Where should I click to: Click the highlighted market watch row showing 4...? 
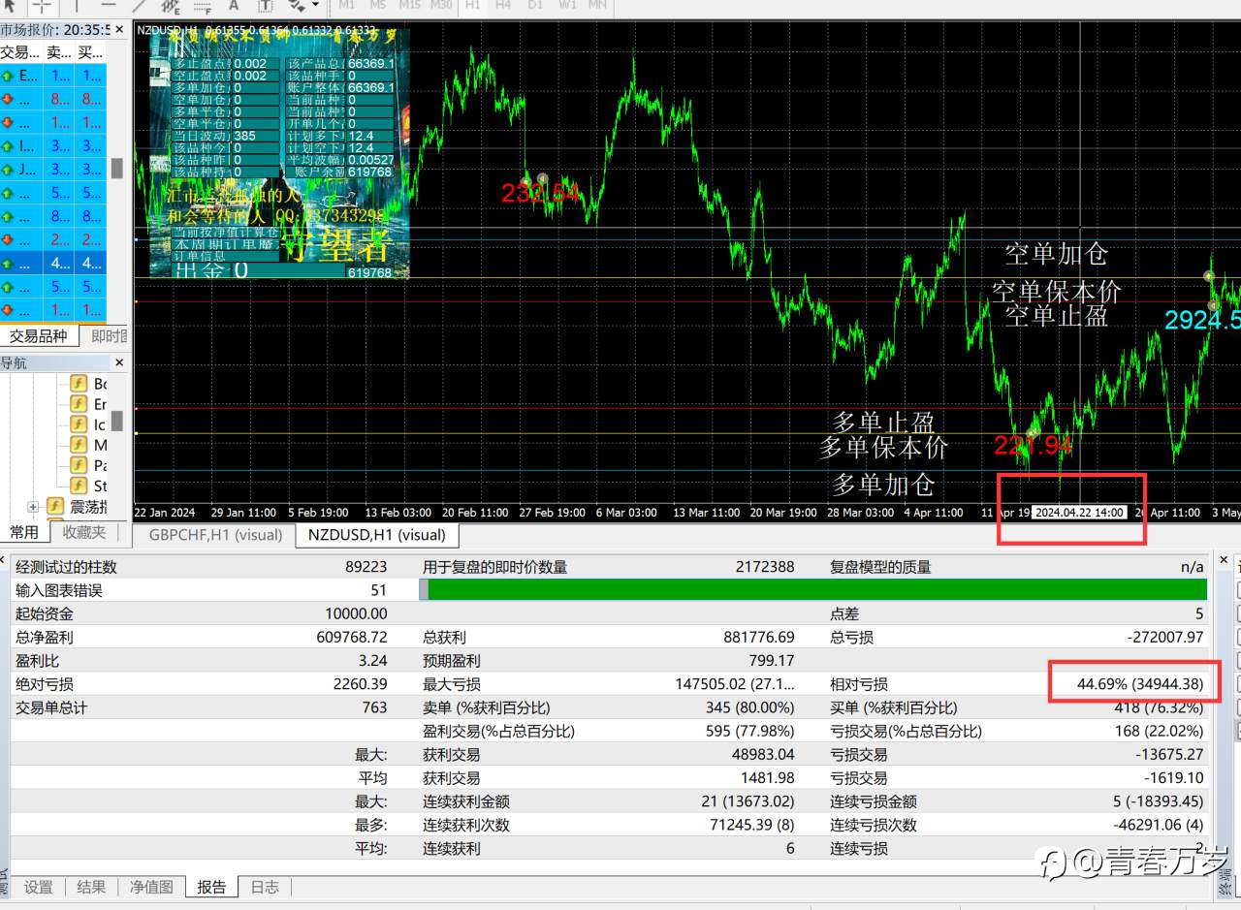click(53, 263)
